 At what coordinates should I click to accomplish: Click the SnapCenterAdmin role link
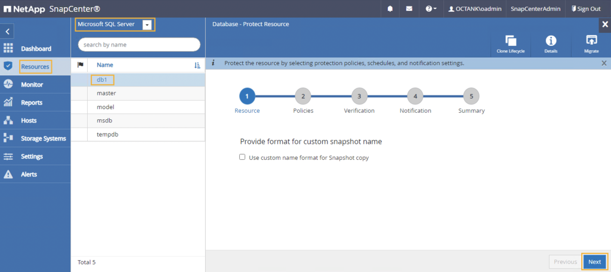coord(535,8)
